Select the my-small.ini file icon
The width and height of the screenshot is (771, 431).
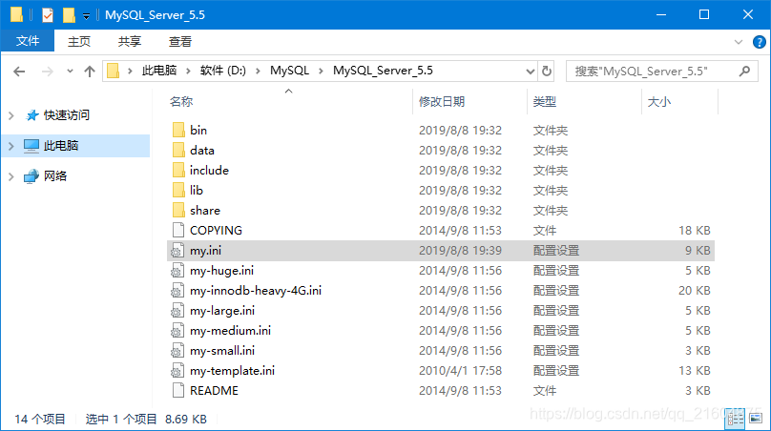[178, 351]
